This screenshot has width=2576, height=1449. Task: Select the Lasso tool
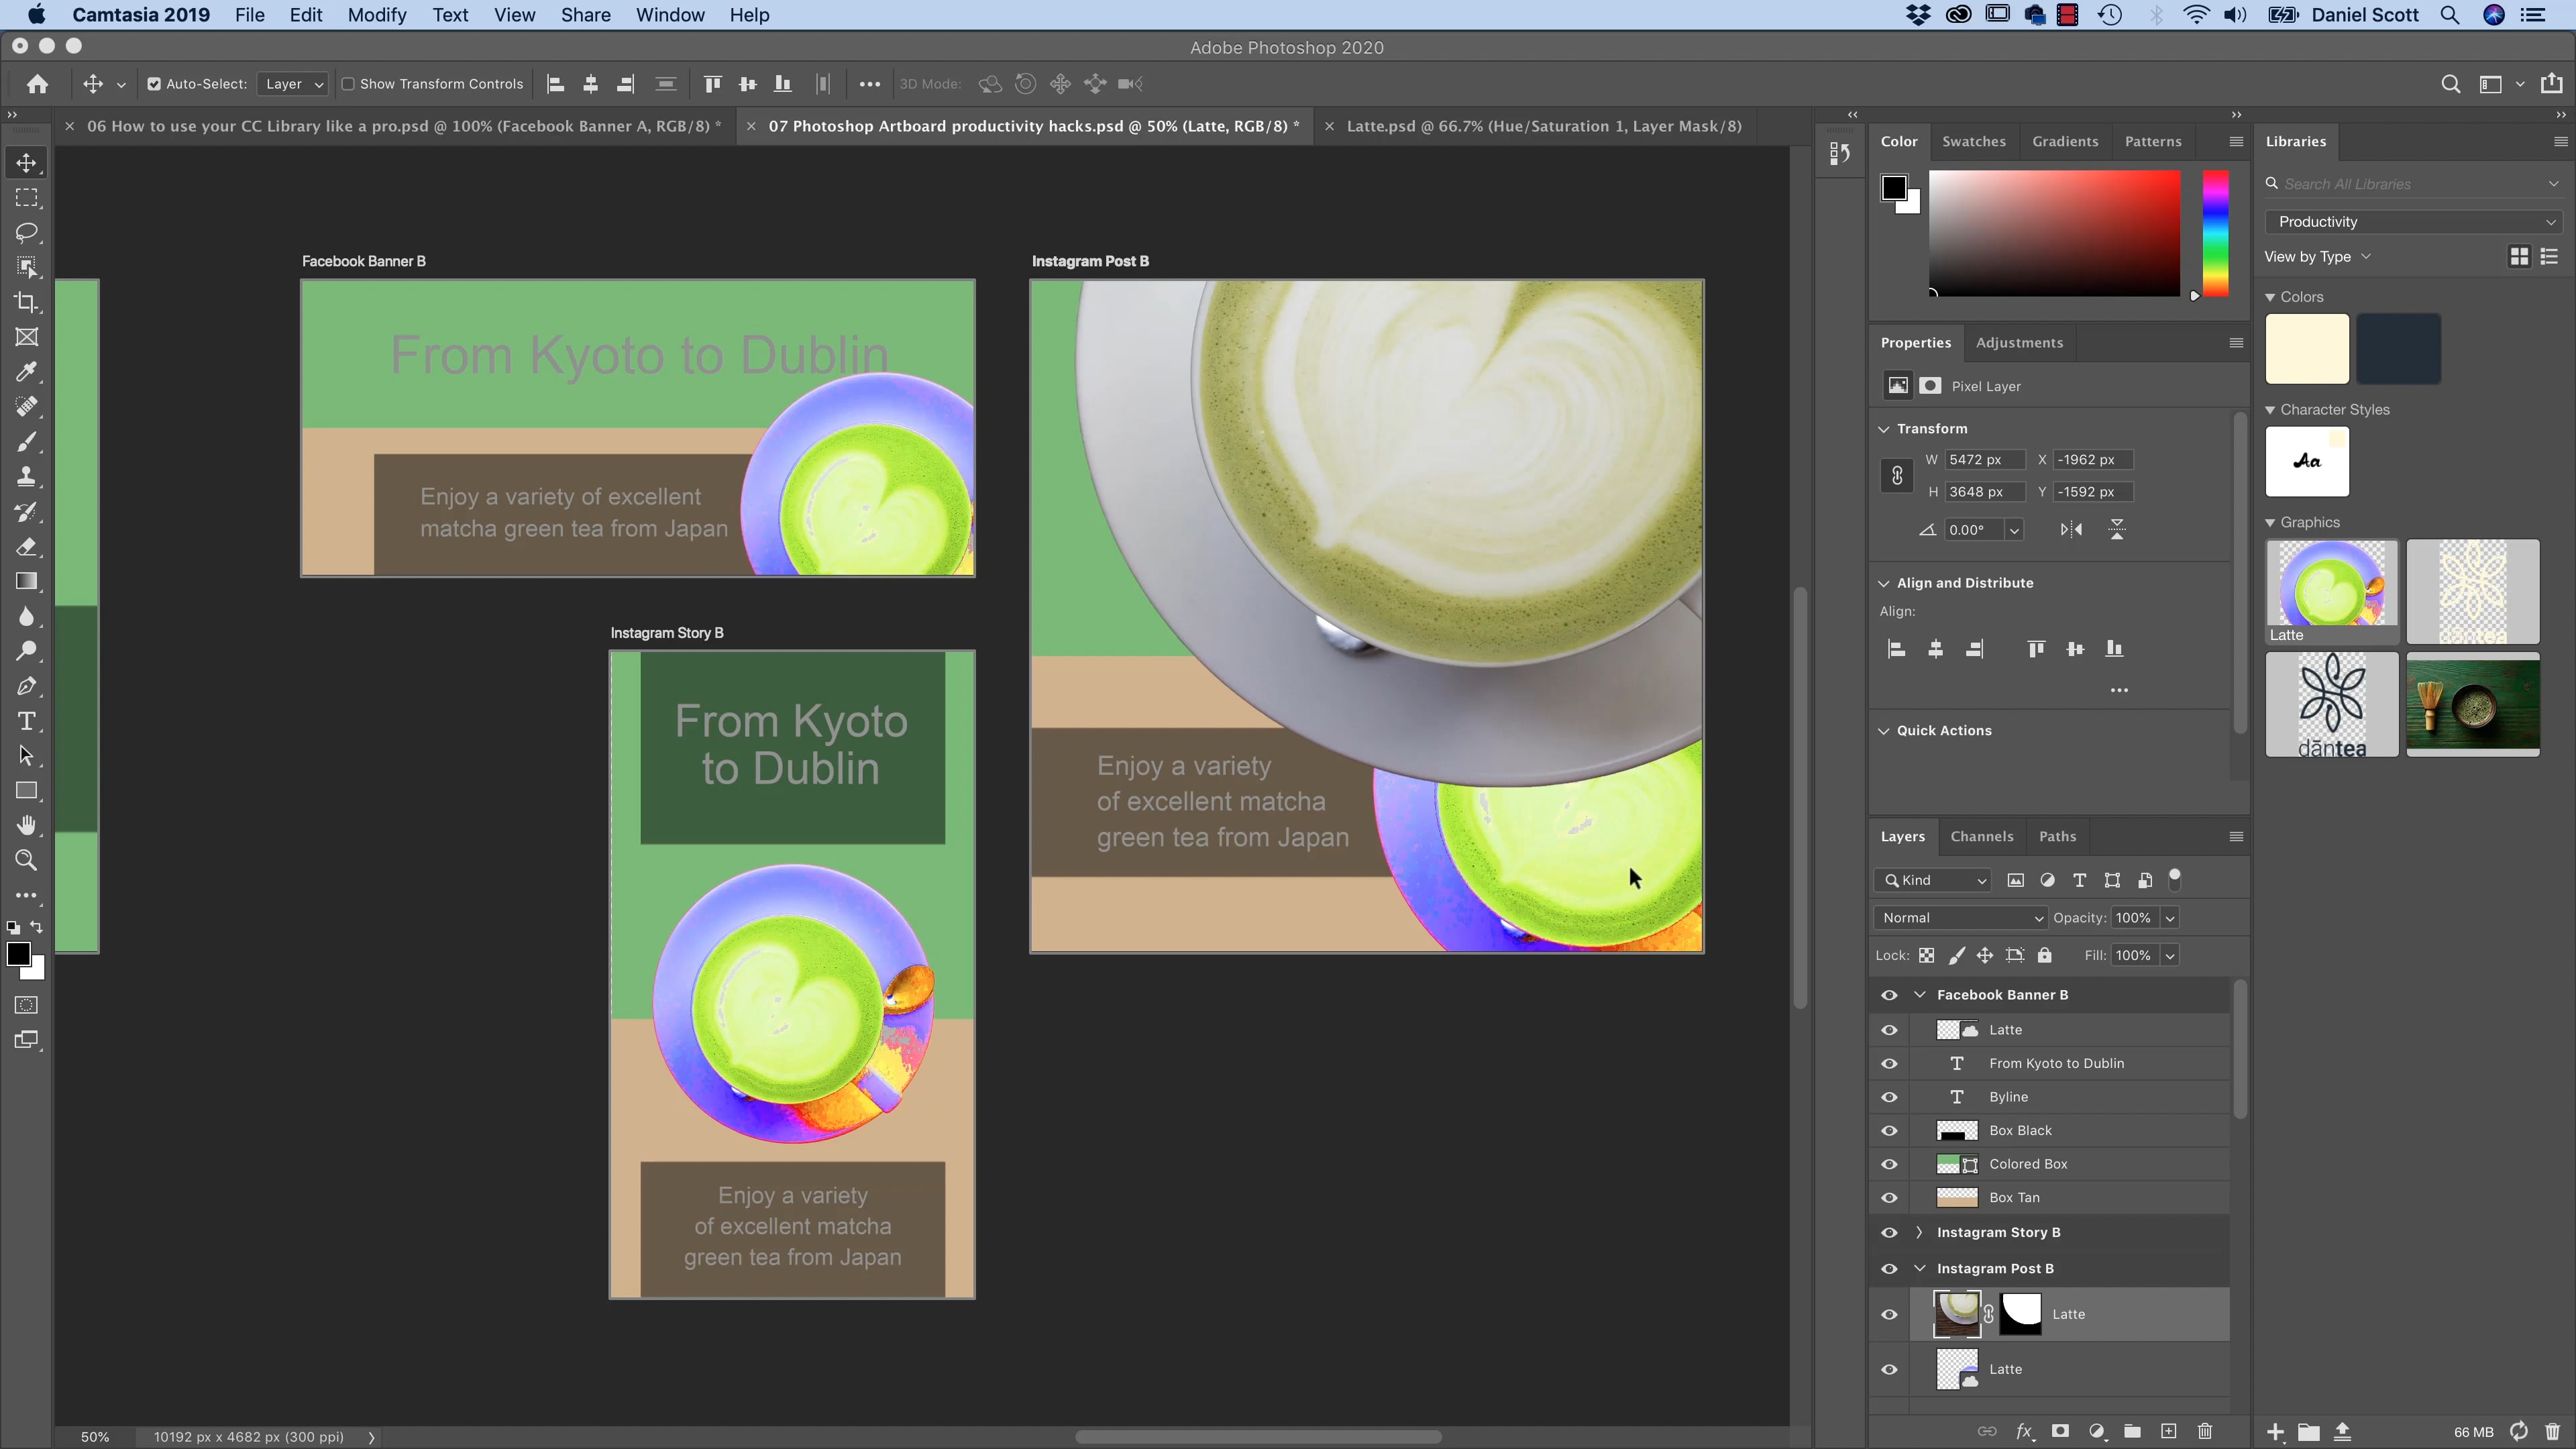point(27,232)
